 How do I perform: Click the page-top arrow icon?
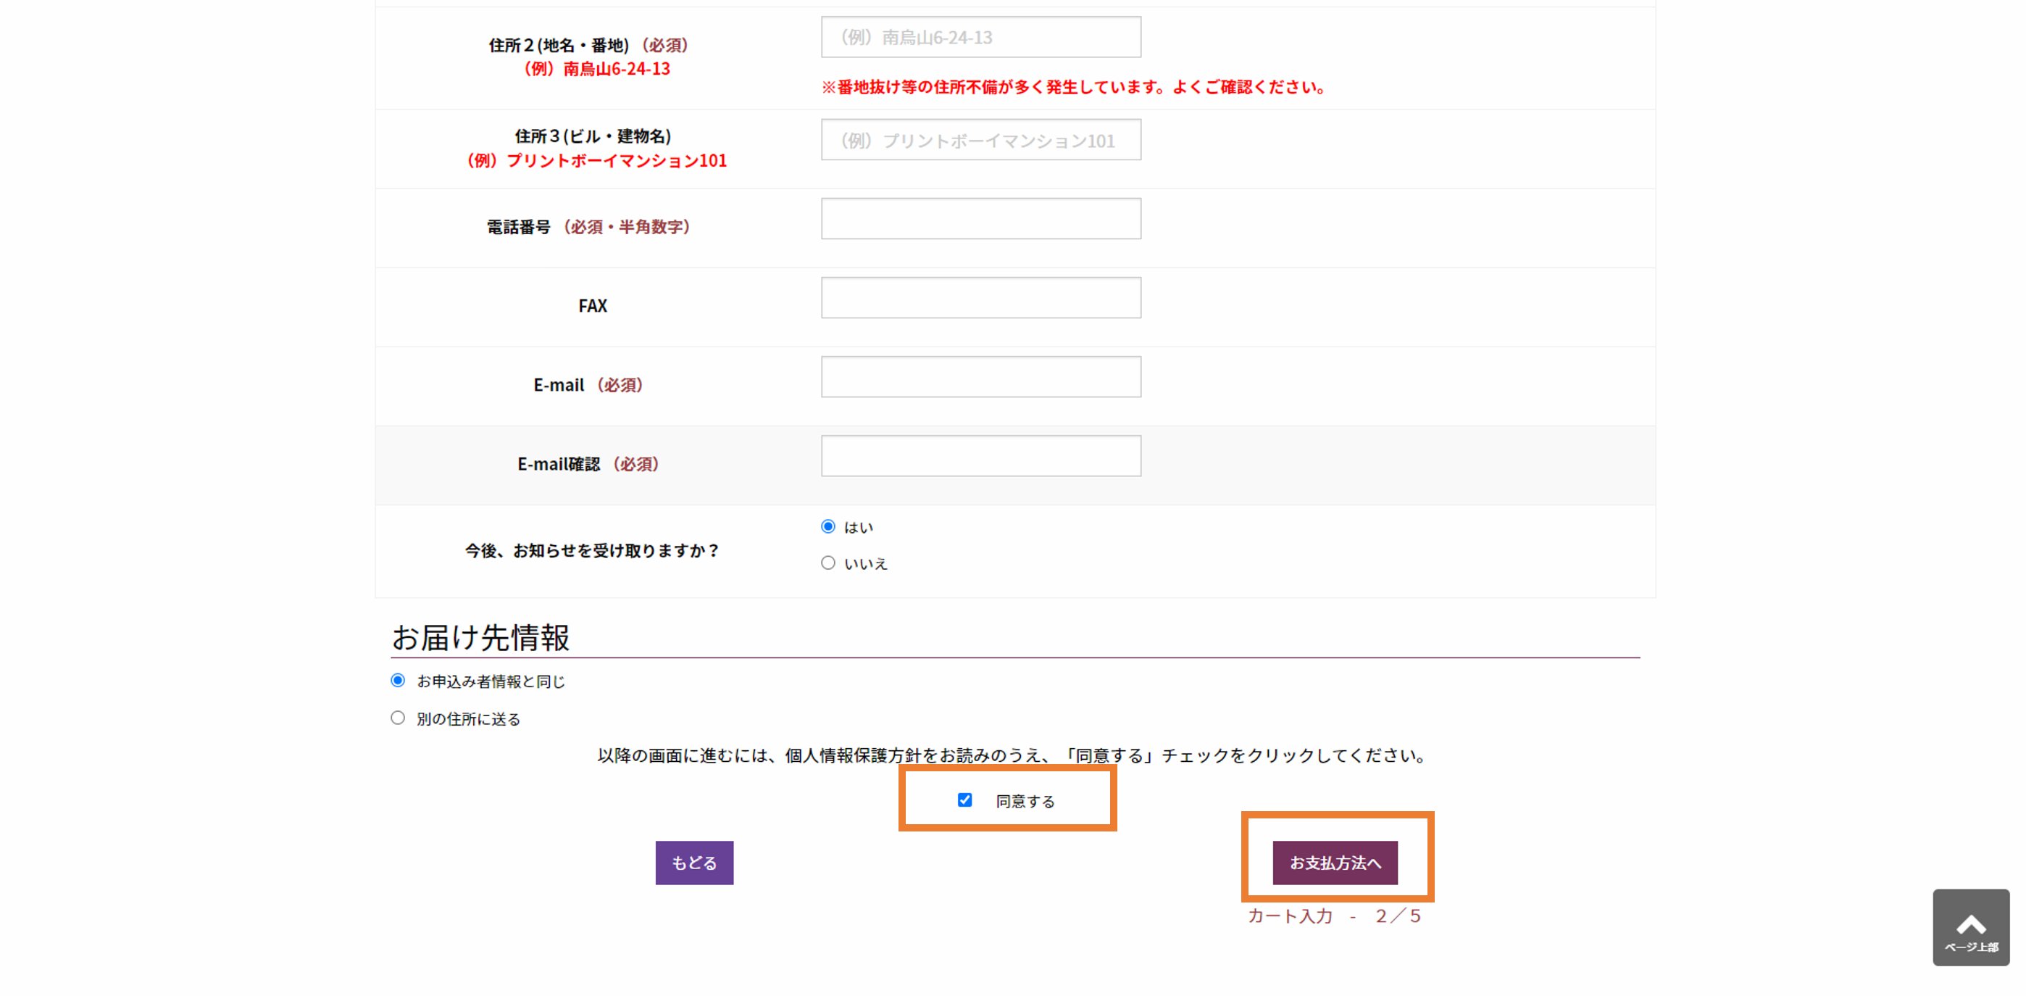pyautogui.click(x=1970, y=926)
